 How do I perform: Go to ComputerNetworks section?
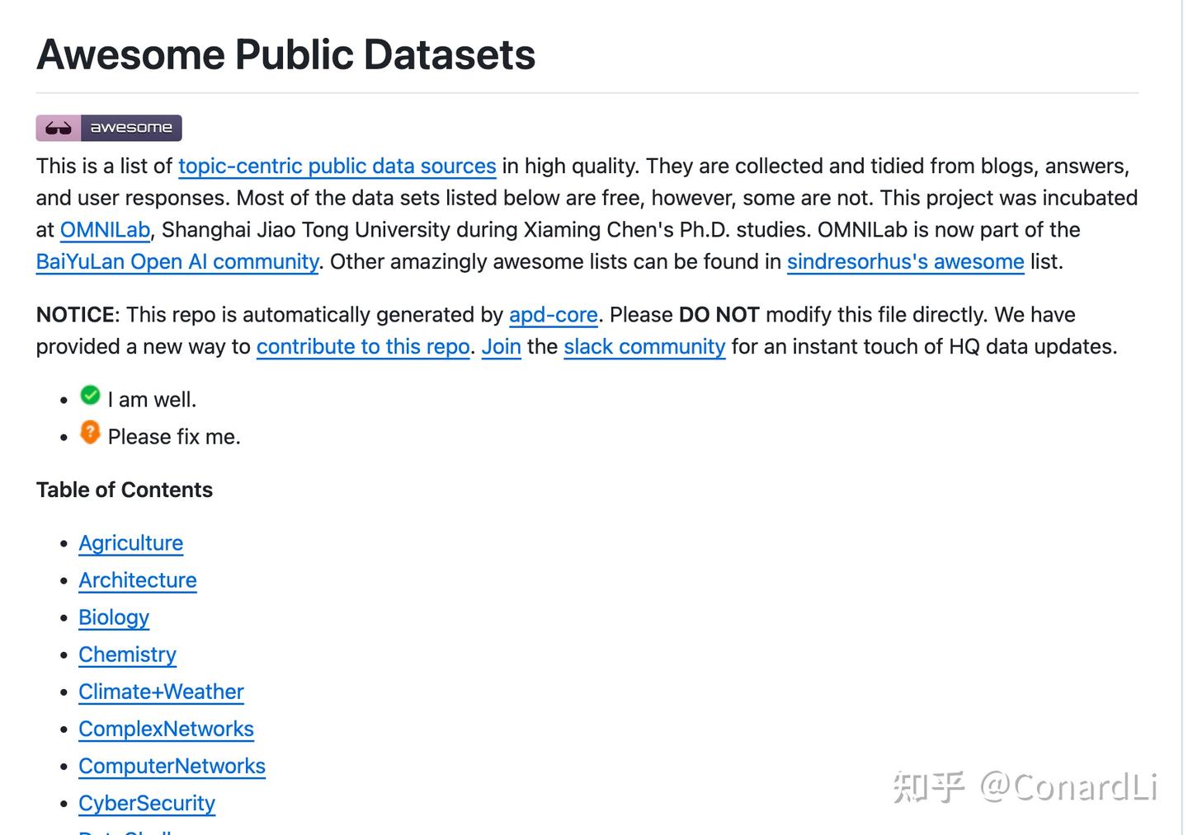click(x=172, y=766)
